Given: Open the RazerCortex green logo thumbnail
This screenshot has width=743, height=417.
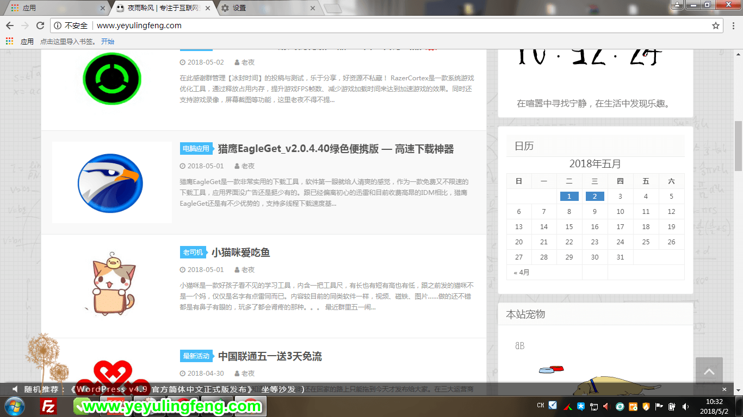Looking at the screenshot, I should [112, 79].
